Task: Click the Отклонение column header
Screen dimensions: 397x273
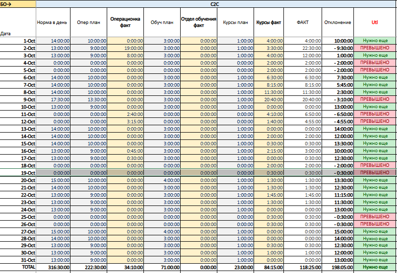Action: [x=338, y=23]
